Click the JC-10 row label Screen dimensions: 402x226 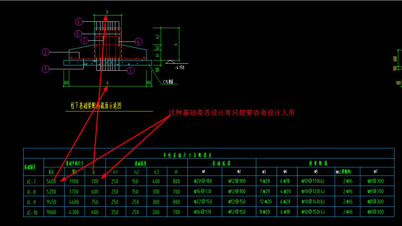(x=32, y=213)
